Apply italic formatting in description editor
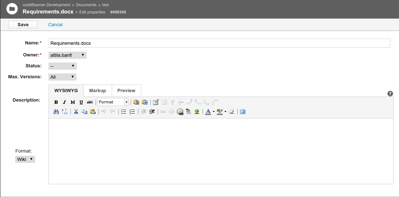This screenshot has width=399, height=197. coord(64,102)
